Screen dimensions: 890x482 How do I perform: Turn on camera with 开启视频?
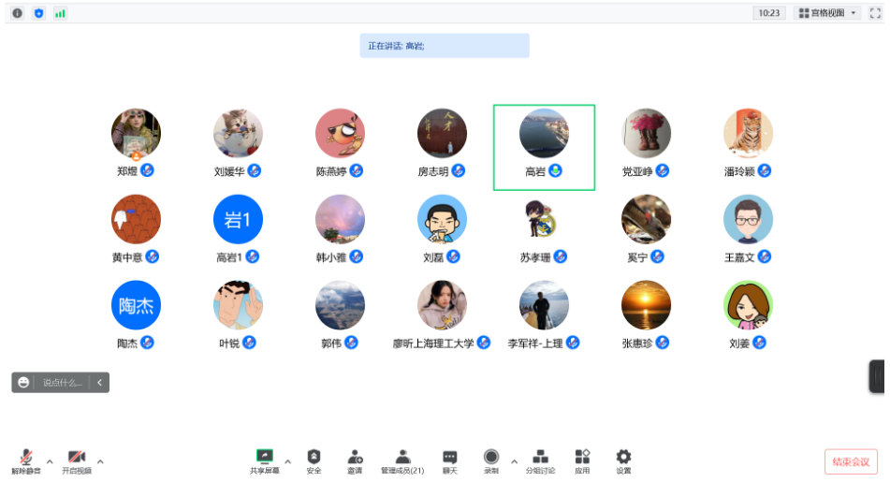(77, 460)
